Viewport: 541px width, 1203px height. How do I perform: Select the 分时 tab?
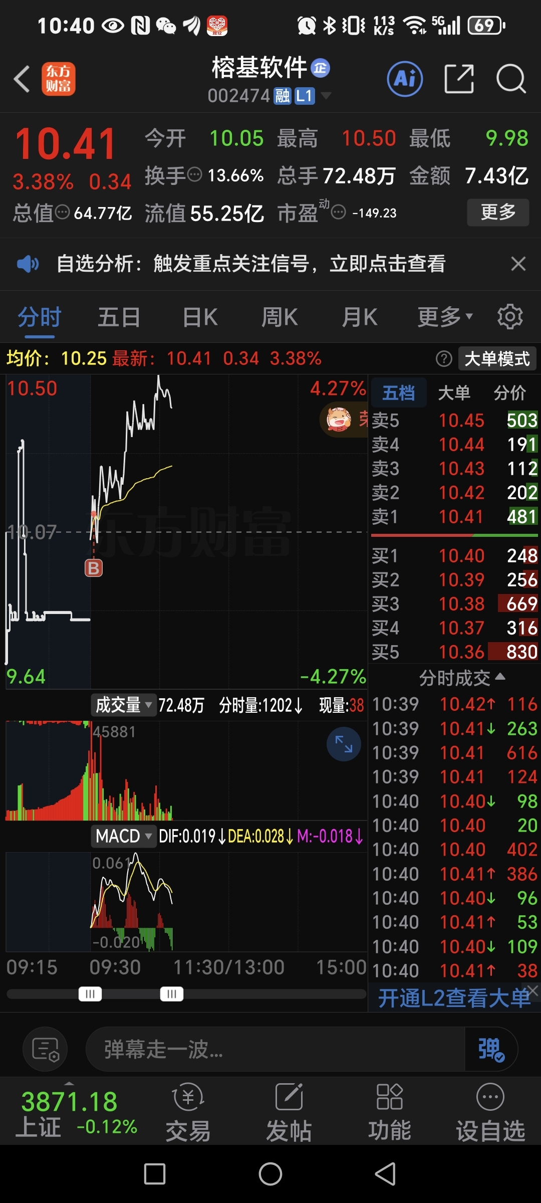click(x=40, y=317)
